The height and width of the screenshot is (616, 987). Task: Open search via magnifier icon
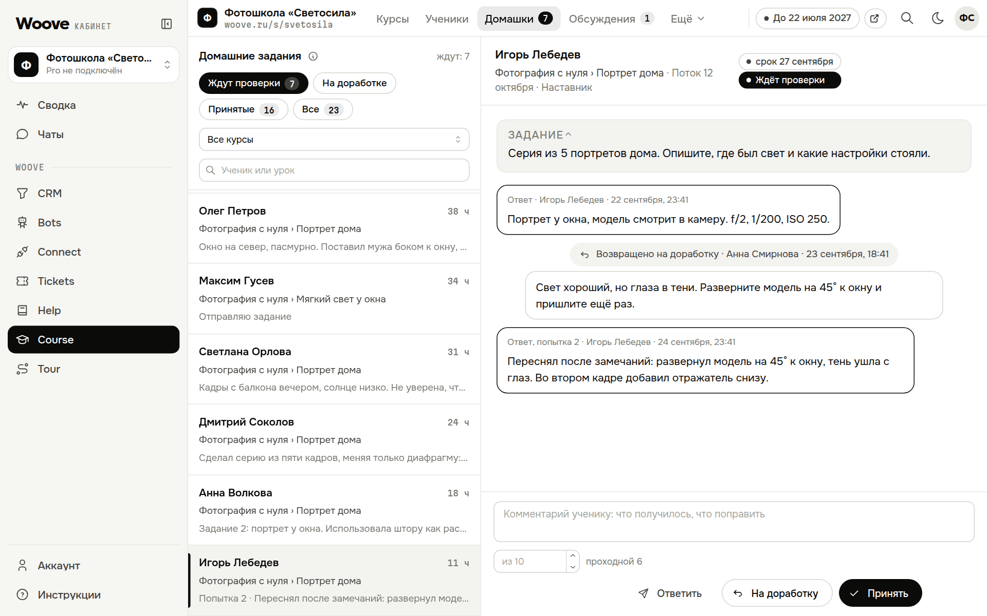(x=907, y=18)
